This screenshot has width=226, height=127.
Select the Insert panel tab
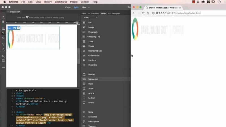click(103, 14)
